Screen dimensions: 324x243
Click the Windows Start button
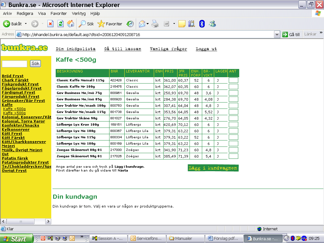tap(16, 239)
